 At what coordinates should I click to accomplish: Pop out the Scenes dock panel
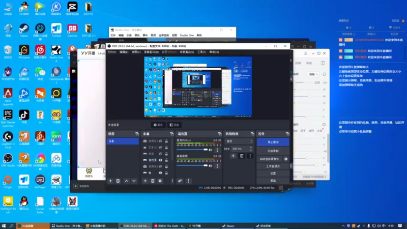coord(137,134)
